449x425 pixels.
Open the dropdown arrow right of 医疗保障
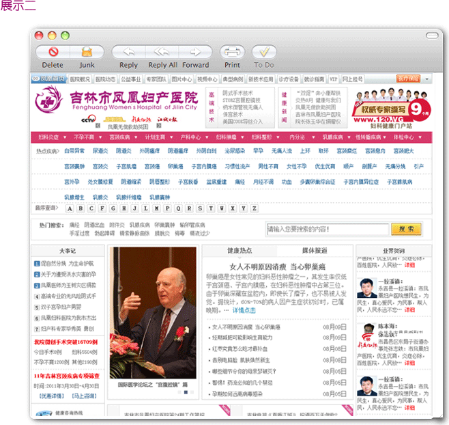tap(427, 79)
